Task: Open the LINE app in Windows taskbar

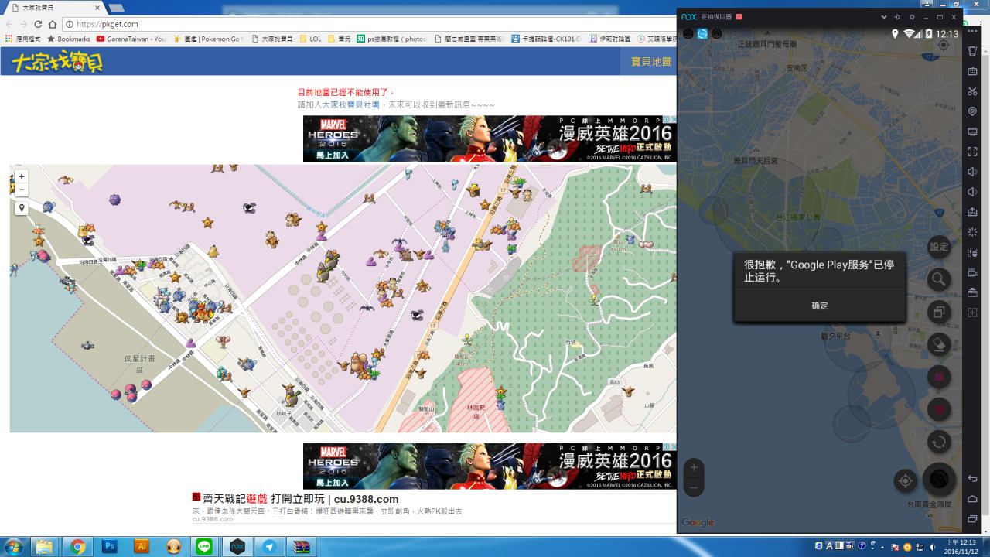Action: coord(204,546)
